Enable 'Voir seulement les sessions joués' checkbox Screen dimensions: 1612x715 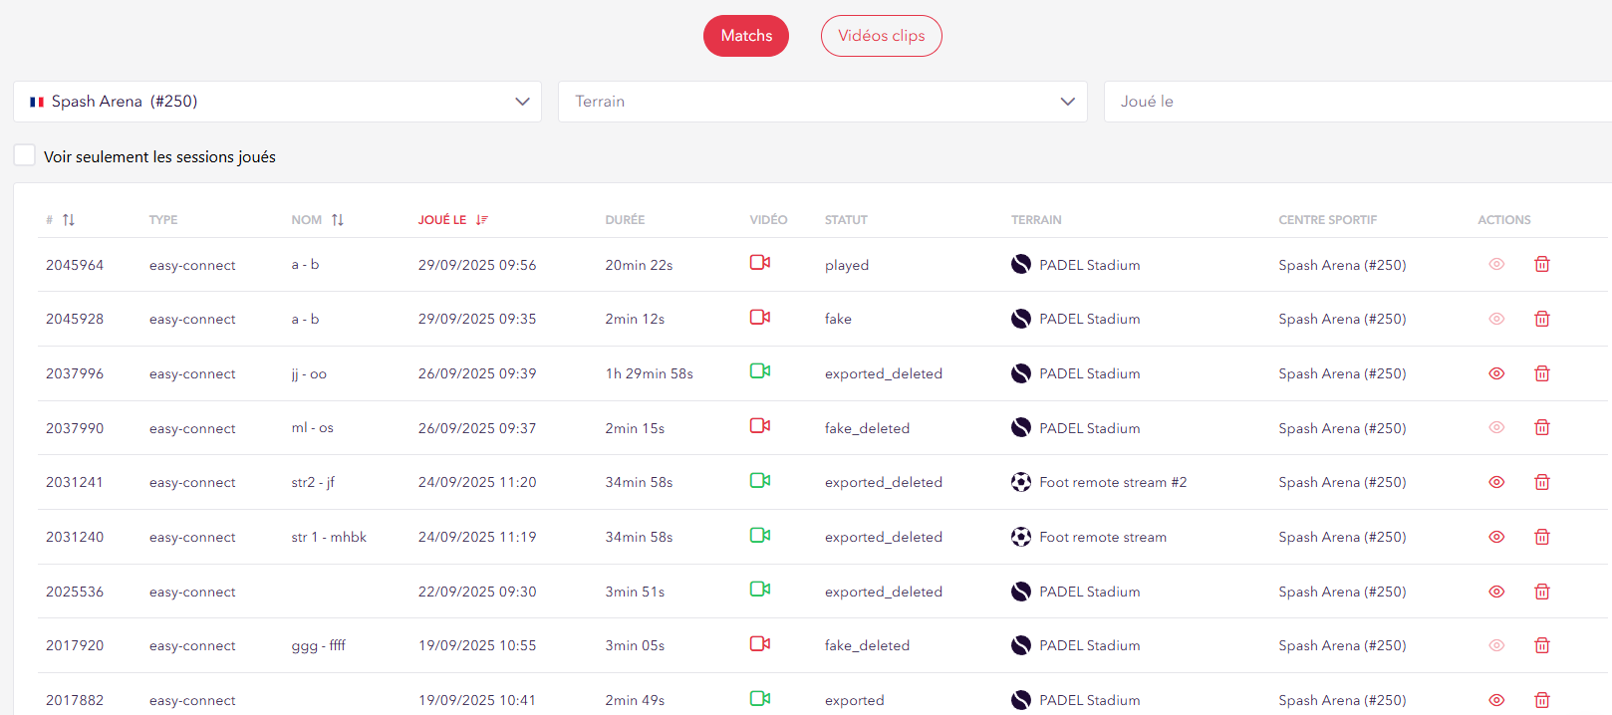[25, 156]
